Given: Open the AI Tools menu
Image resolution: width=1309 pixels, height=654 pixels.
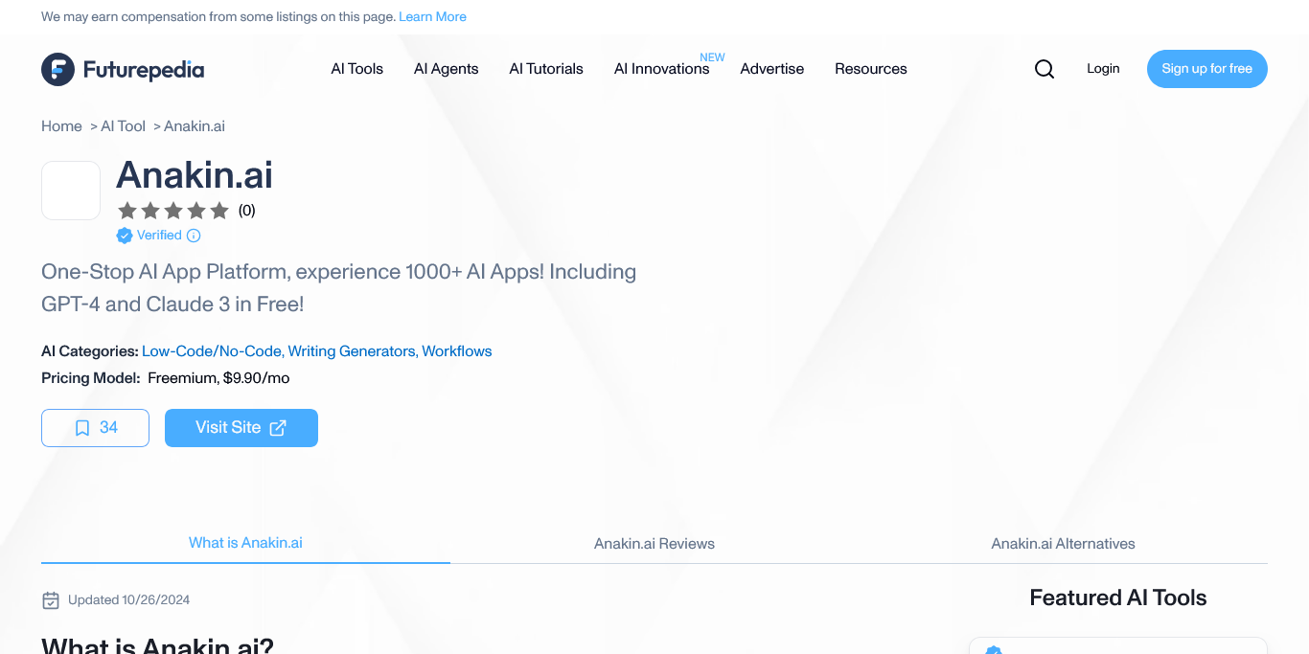Looking at the screenshot, I should (357, 69).
